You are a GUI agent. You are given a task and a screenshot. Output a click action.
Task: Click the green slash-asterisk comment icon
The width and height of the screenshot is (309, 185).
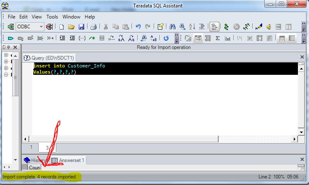pos(92,38)
